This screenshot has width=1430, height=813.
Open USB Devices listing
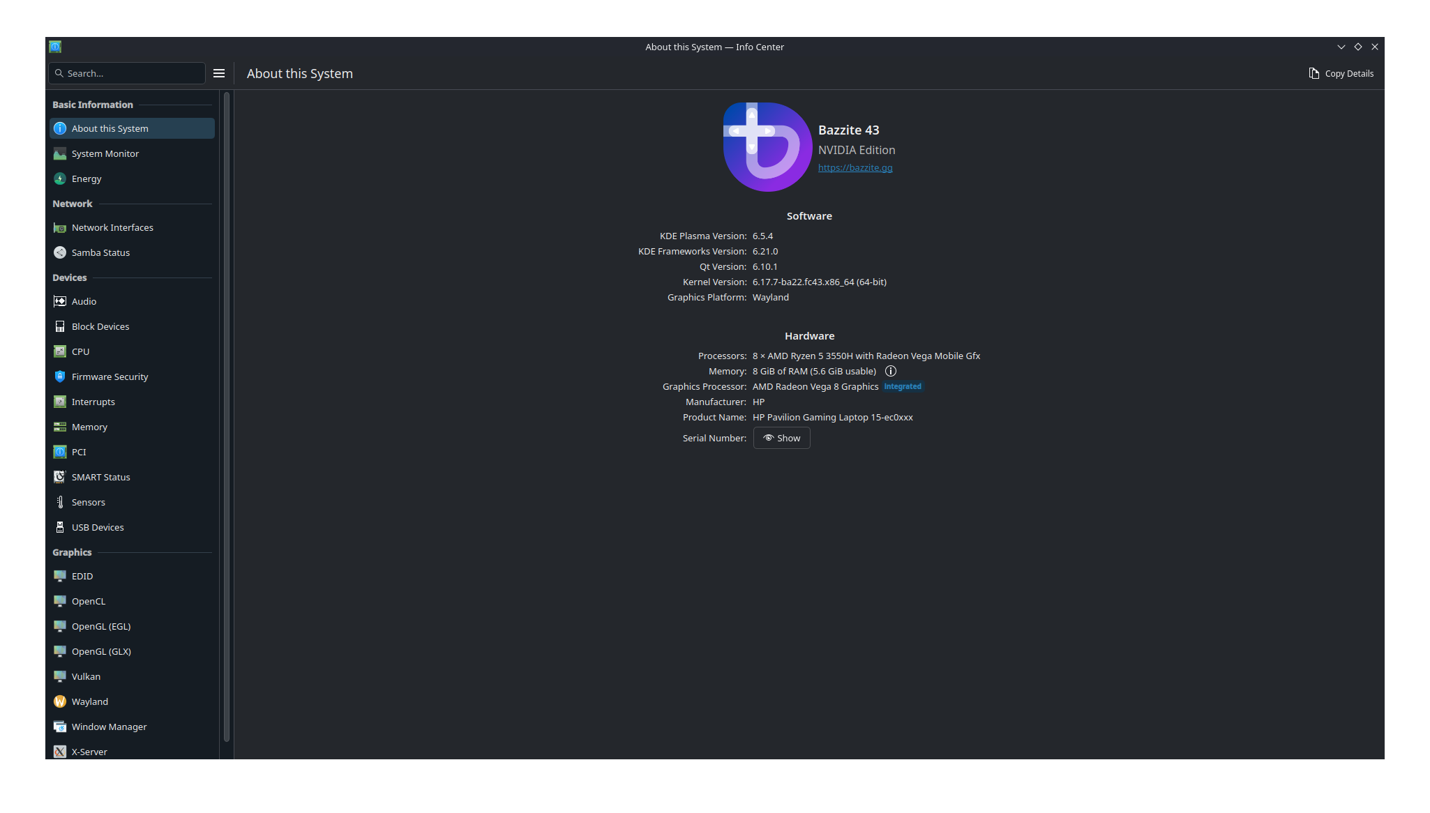pos(98,527)
